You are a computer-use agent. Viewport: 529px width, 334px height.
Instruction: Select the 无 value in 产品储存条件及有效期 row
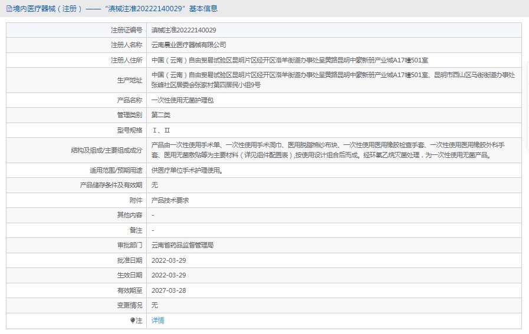tap(155, 186)
